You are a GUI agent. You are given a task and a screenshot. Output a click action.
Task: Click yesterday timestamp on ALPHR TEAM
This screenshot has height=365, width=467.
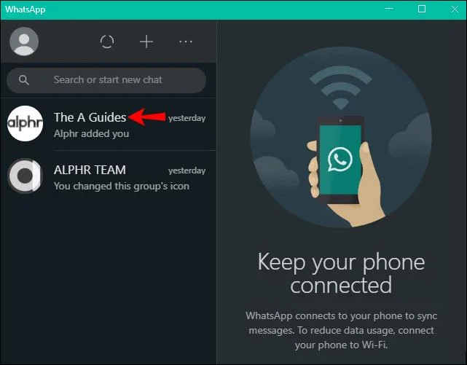coord(187,170)
